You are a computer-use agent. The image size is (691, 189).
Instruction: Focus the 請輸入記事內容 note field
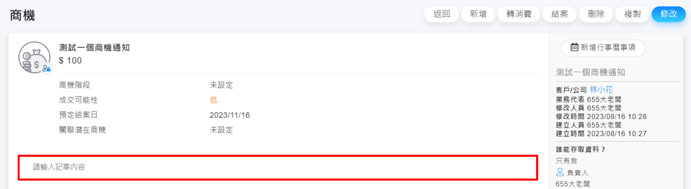click(x=277, y=167)
